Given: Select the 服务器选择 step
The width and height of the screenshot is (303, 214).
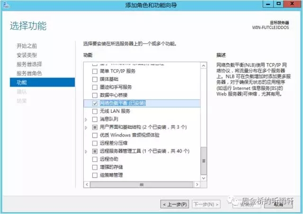Looking at the screenshot, I should click(x=29, y=64).
